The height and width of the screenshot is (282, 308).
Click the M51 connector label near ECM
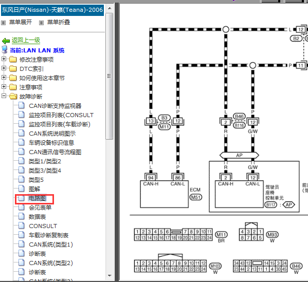coord(195,197)
